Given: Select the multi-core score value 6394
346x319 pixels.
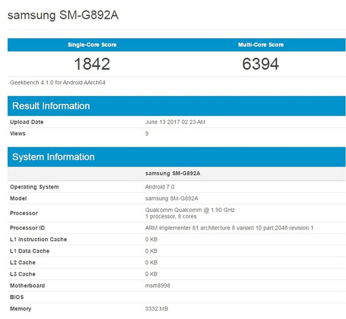Looking at the screenshot, I should click(260, 64).
